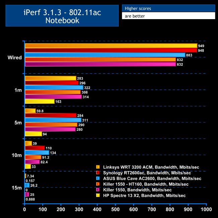218x218 pixels.
Task: Click the data label 308
Action: pyautogui.click(x=85, y=92)
